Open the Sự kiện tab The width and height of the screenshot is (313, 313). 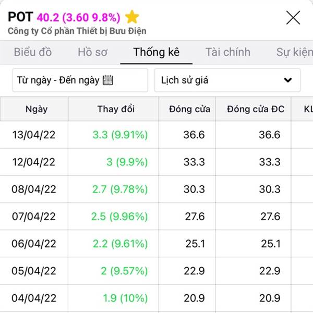(x=294, y=52)
